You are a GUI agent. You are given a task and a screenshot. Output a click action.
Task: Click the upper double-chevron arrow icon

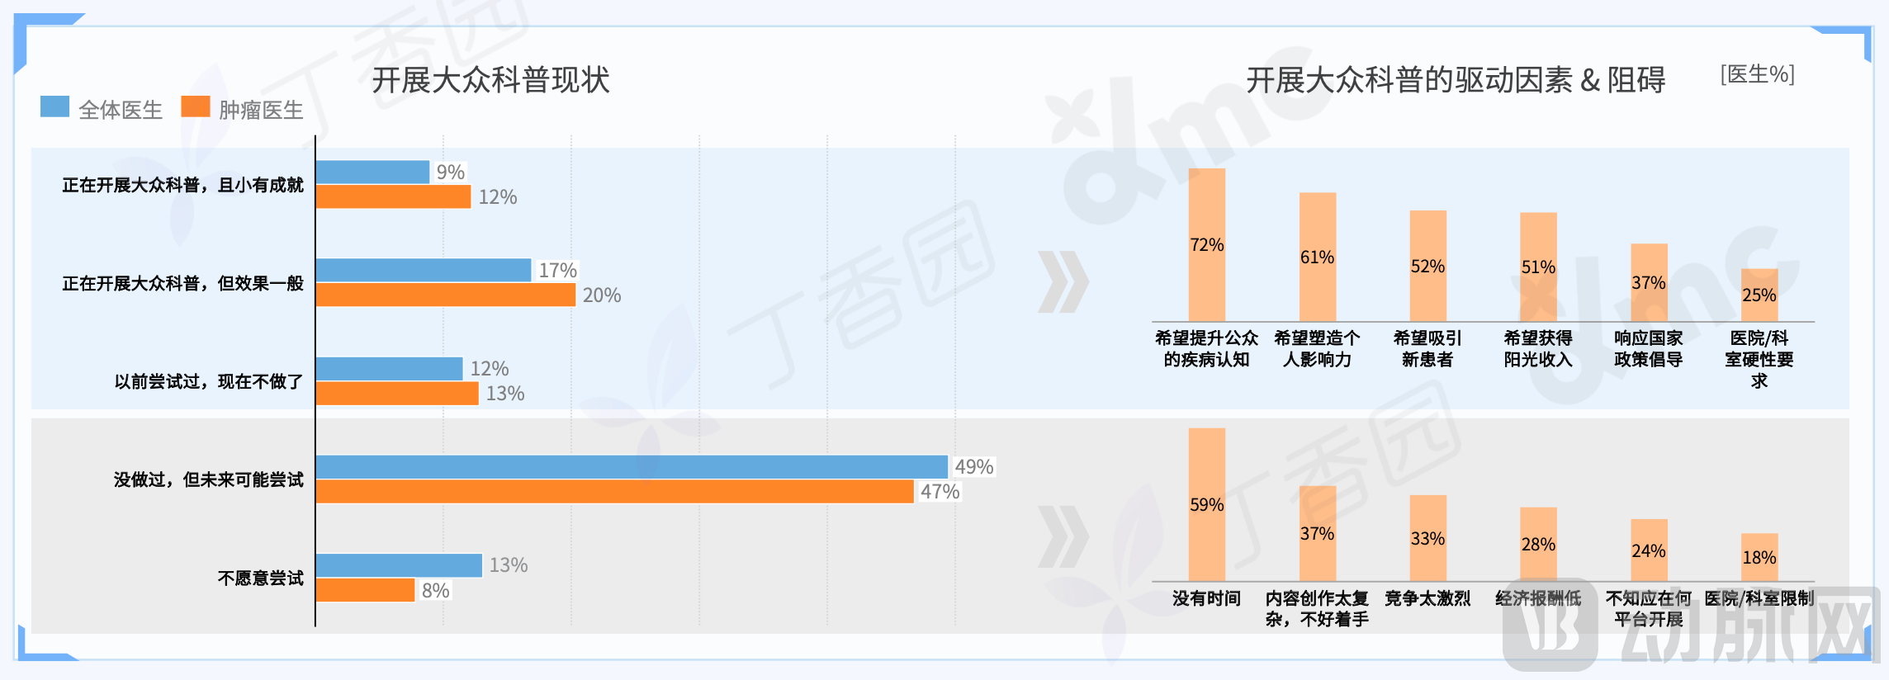tap(1063, 282)
